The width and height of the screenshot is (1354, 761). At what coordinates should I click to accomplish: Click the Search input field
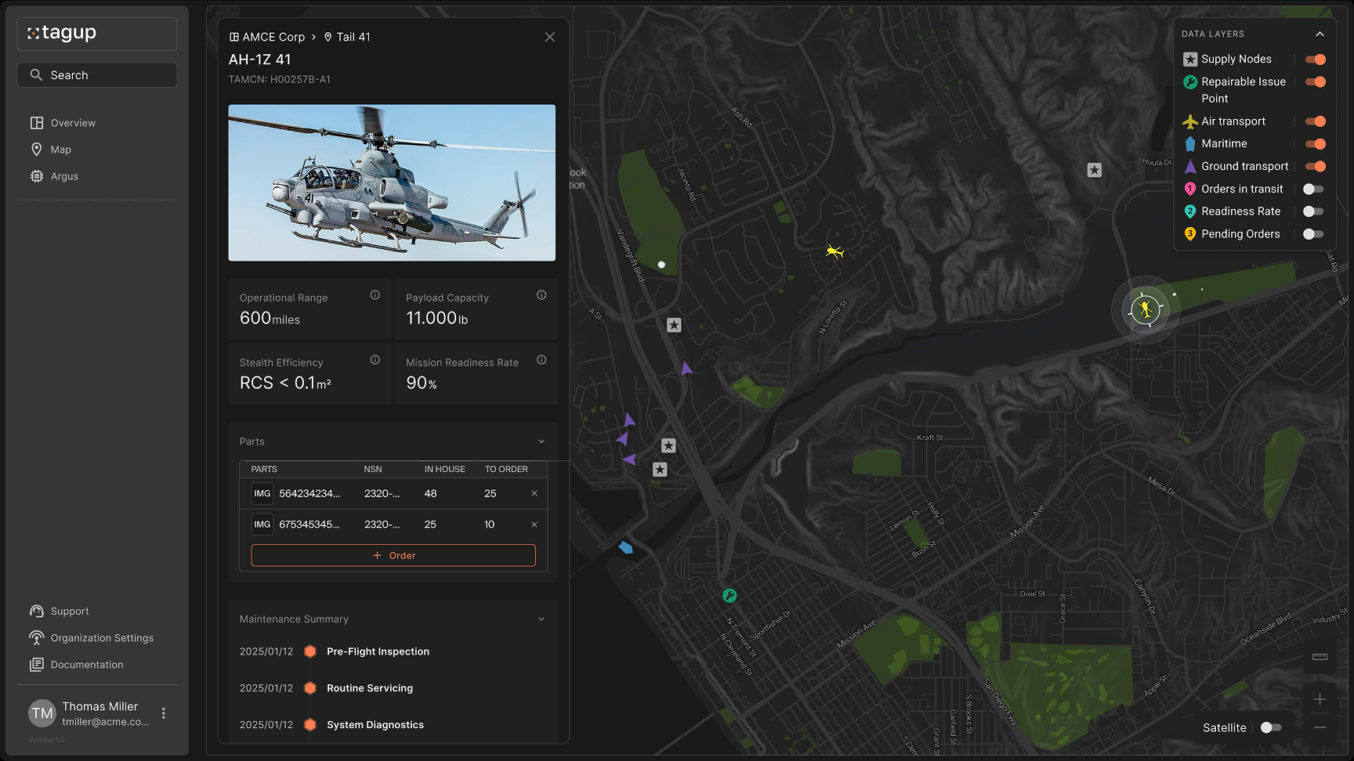click(97, 75)
